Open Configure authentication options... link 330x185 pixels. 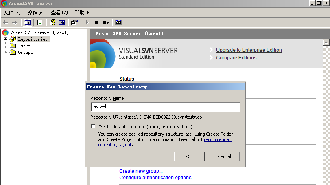157,178
